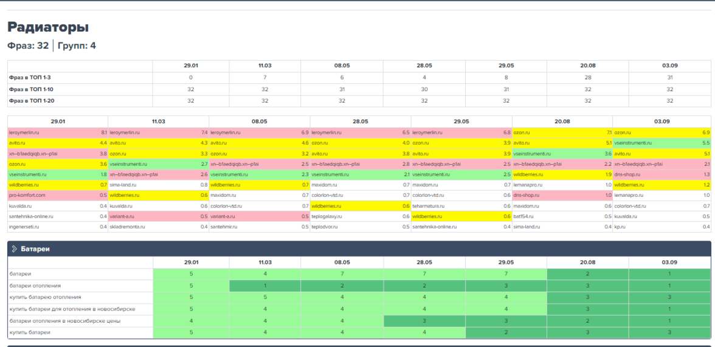Click the skladremonta.ru competitor cell
Screen dimensions: 715x347
coord(159,227)
